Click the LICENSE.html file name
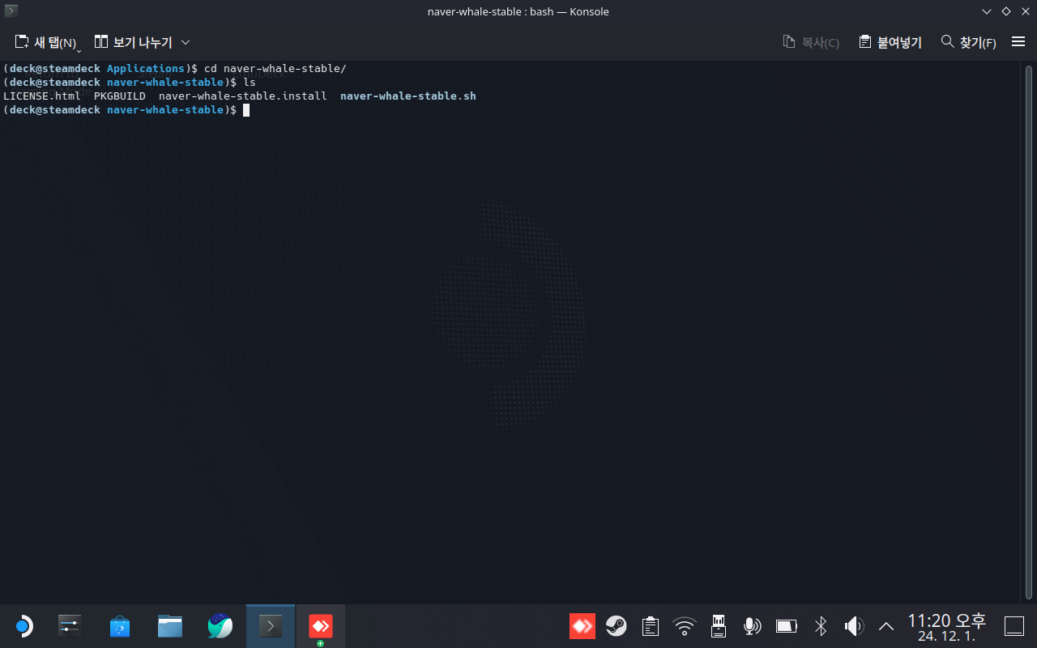Image resolution: width=1037 pixels, height=648 pixels. (42, 96)
